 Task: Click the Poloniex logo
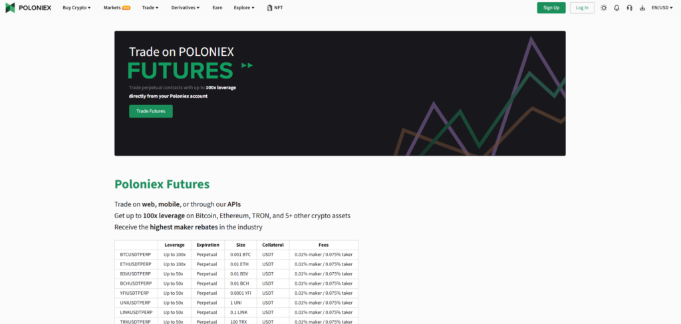28,7
